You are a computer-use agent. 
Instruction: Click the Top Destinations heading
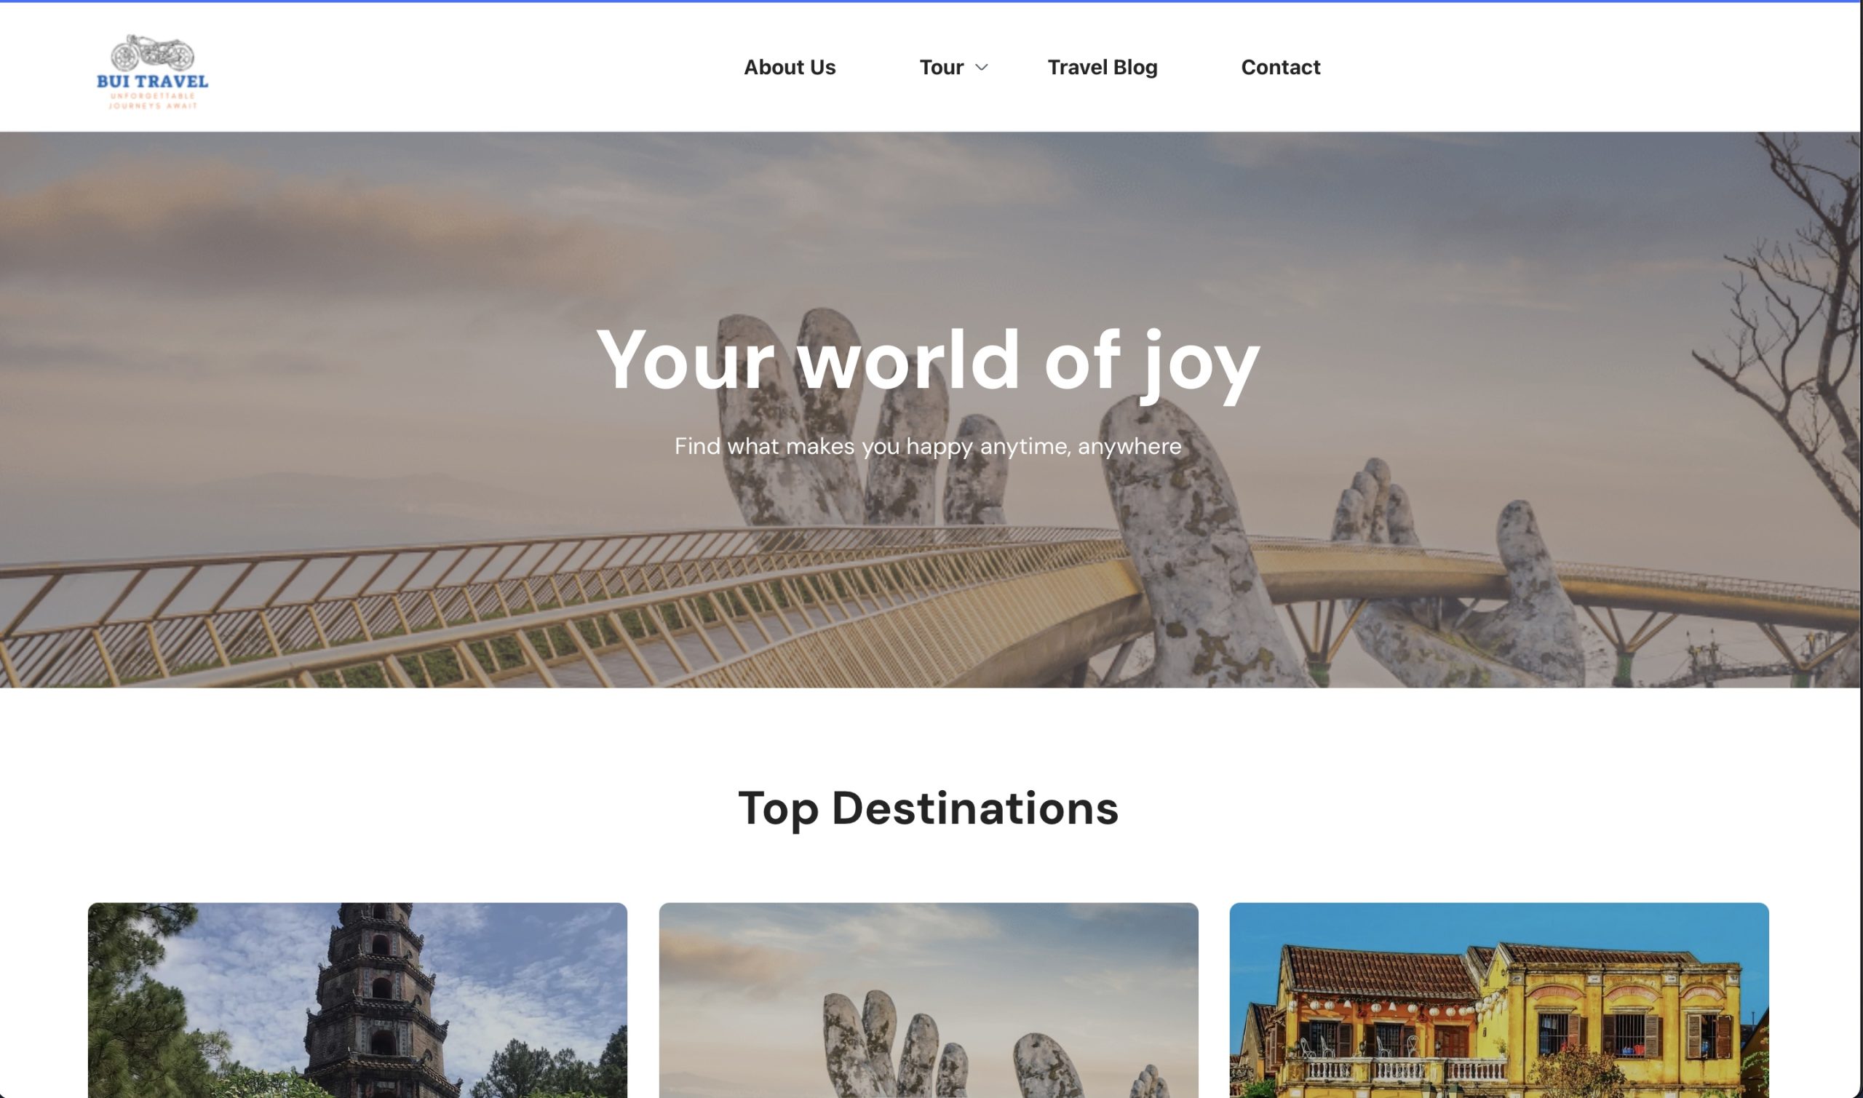click(929, 808)
